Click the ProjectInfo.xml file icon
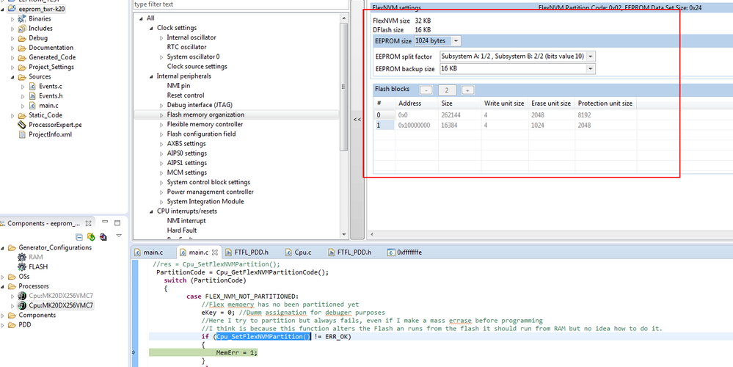Screen dimensions: 733x367 [x=21, y=134]
